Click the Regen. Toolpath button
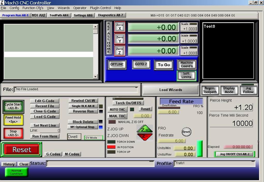264x182 pixels. click(210, 90)
